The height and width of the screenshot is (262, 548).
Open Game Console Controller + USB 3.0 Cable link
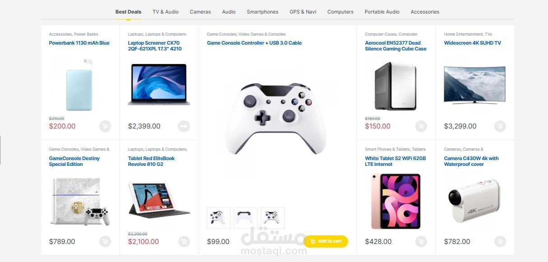254,43
